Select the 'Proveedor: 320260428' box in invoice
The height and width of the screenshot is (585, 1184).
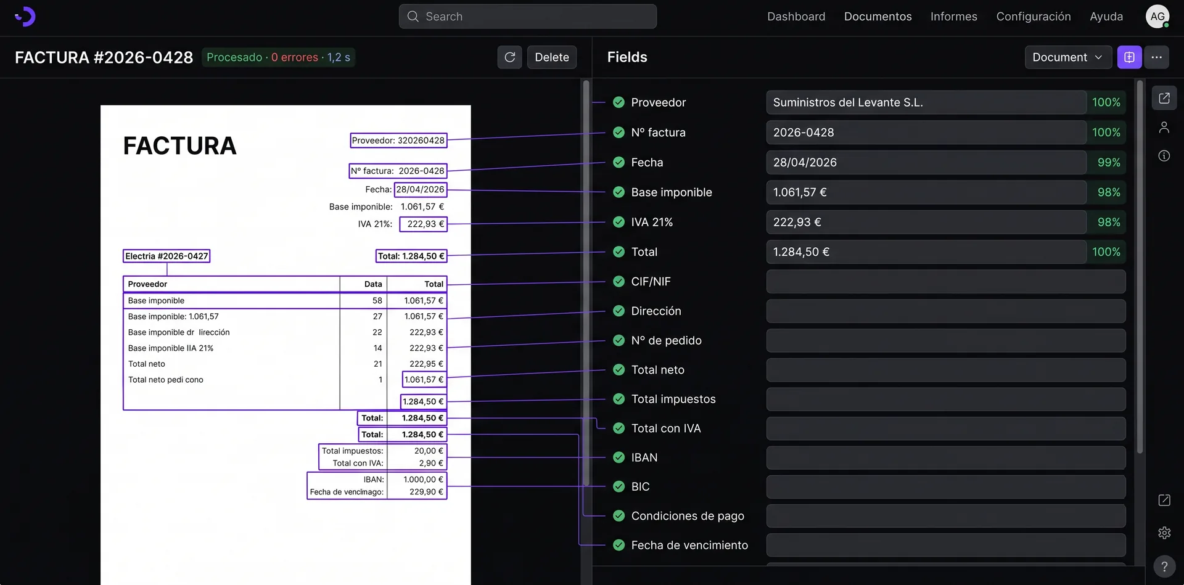(x=398, y=141)
